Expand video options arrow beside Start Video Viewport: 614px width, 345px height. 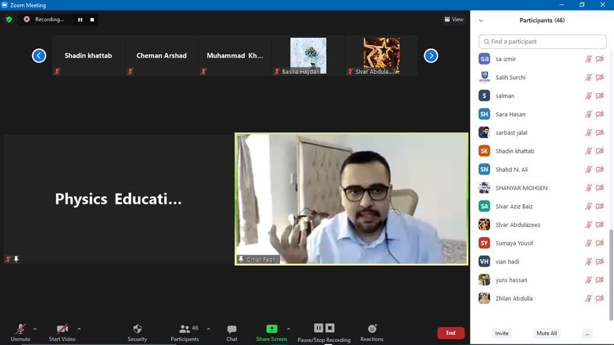click(x=79, y=329)
